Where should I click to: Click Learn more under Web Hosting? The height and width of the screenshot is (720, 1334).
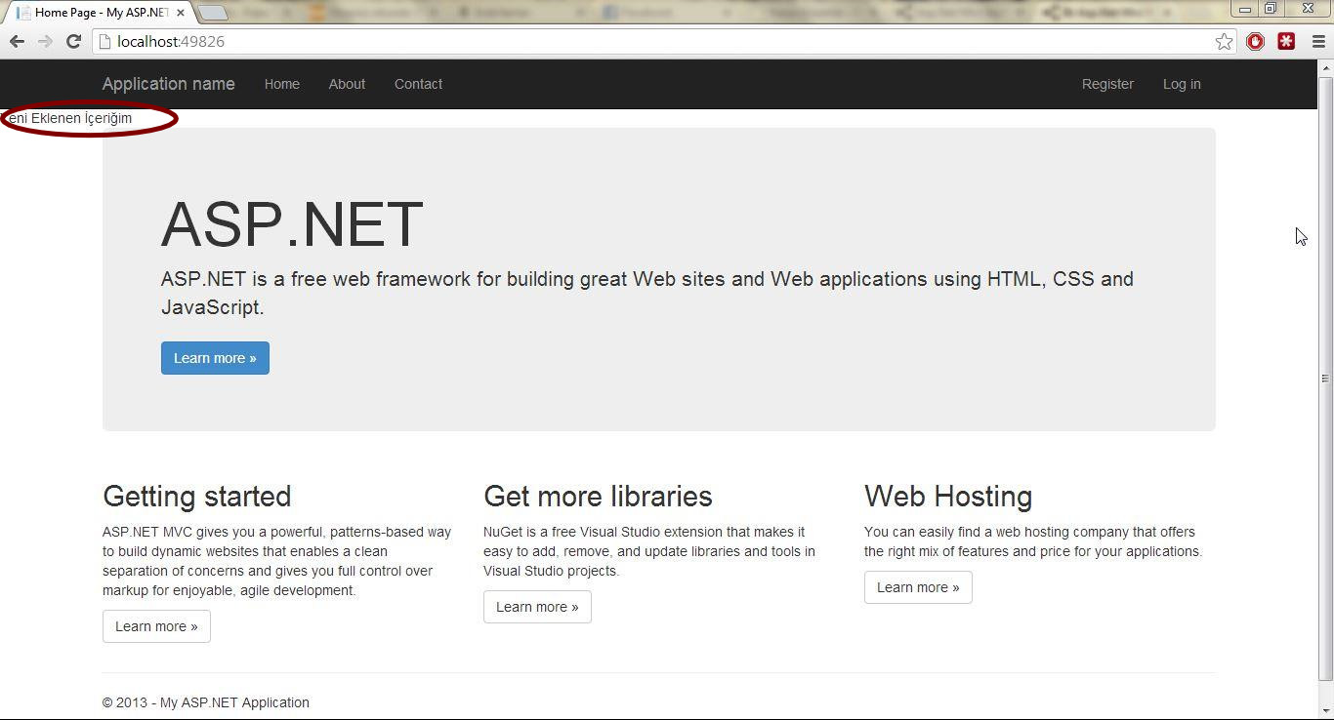click(x=918, y=587)
